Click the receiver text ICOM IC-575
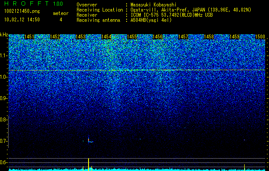The width and height of the screenshot is (269, 171). (x=145, y=15)
